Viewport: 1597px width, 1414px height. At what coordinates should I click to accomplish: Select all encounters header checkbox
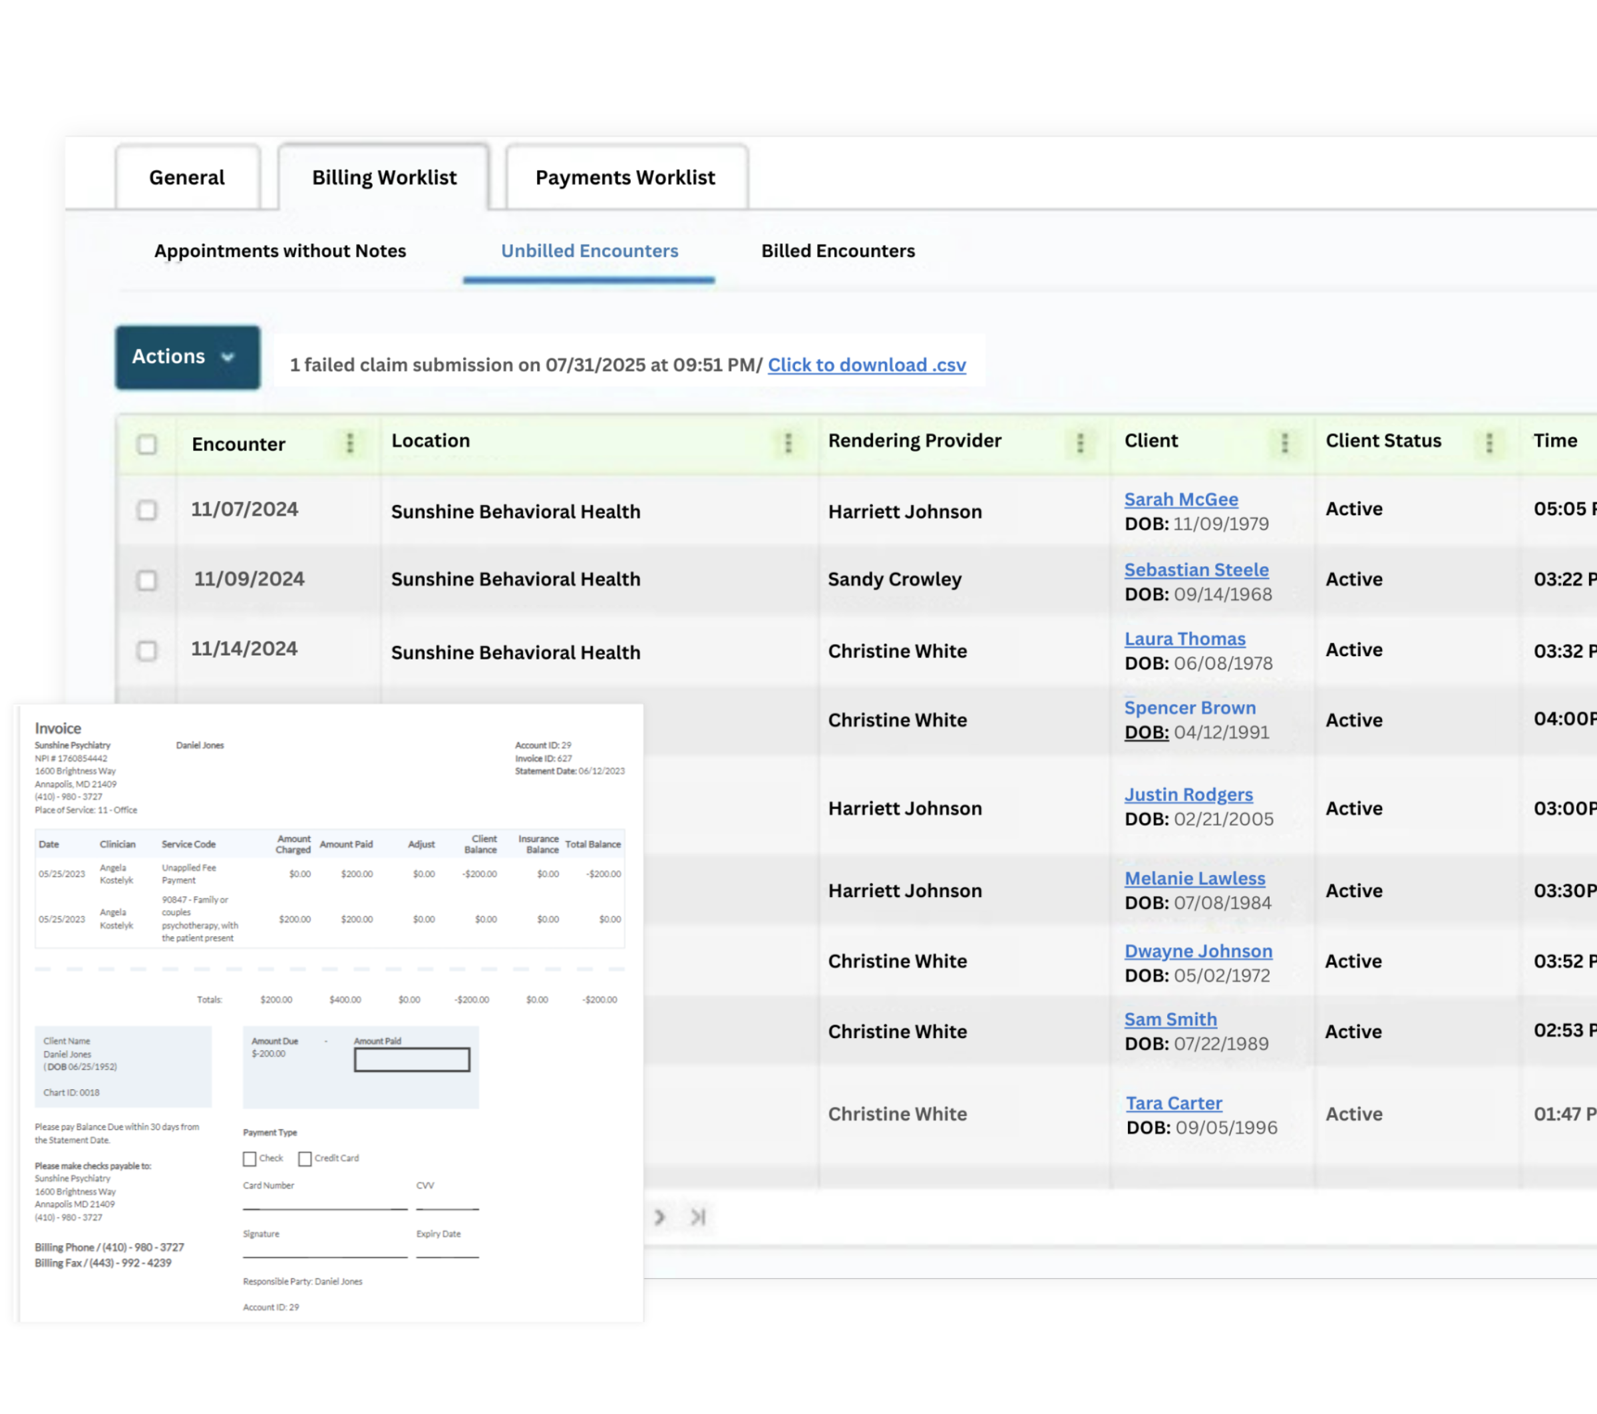click(146, 444)
